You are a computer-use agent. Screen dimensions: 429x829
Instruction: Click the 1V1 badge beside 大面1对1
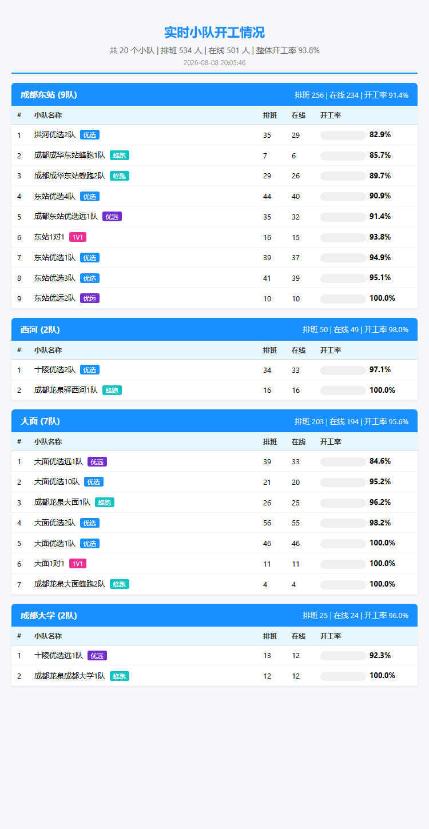[78, 564]
